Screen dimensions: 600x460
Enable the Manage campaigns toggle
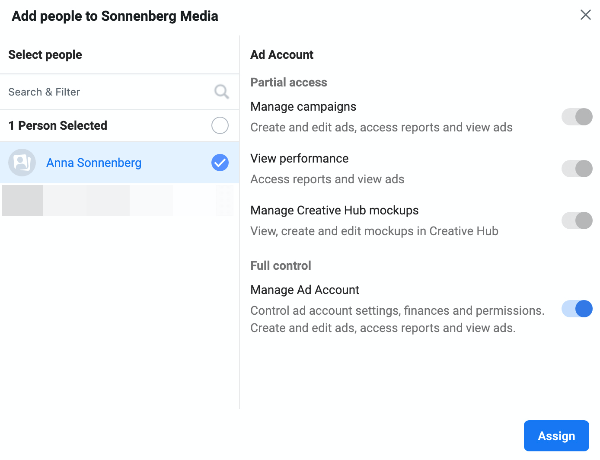[x=577, y=117]
